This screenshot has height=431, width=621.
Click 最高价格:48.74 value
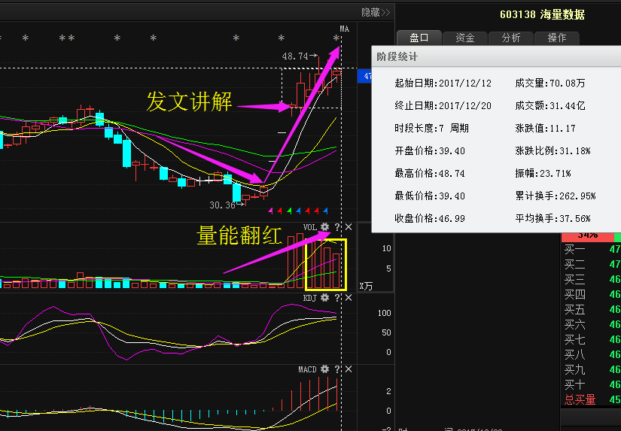430,173
